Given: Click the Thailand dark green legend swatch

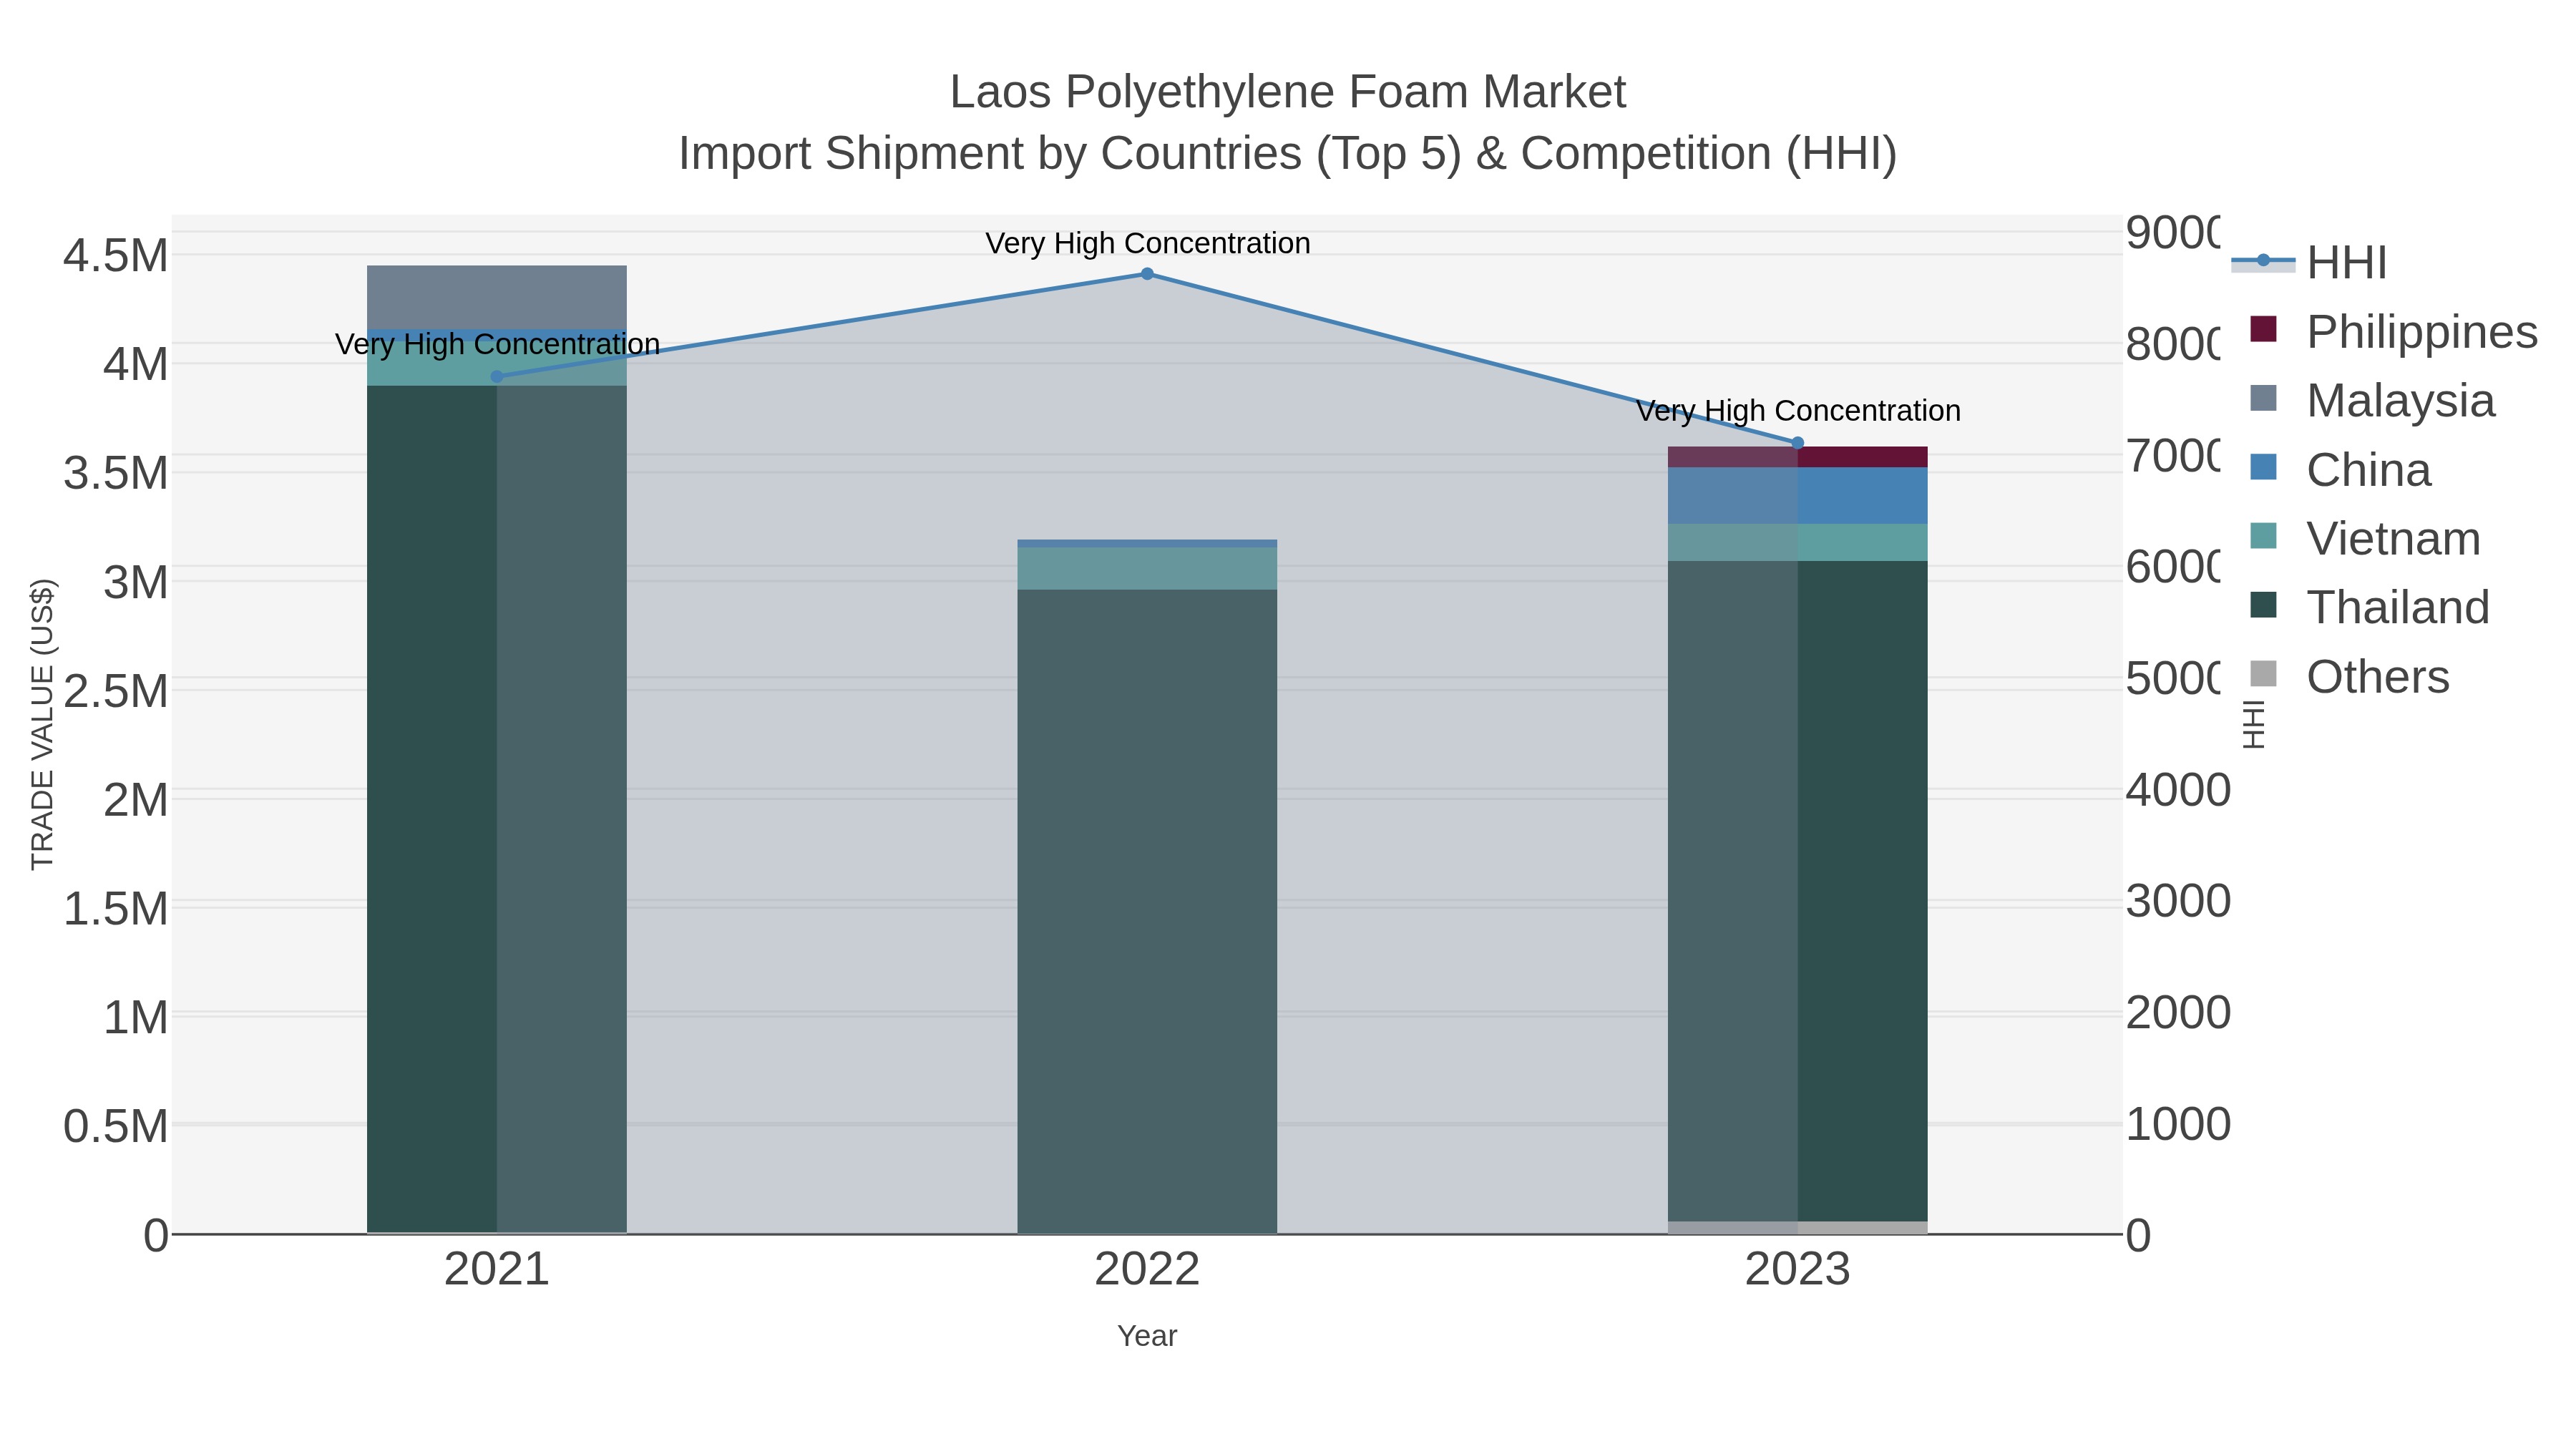Looking at the screenshot, I should click(x=2263, y=605).
